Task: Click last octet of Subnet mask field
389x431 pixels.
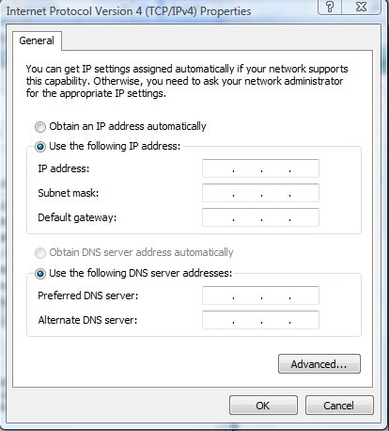Action: (x=304, y=193)
